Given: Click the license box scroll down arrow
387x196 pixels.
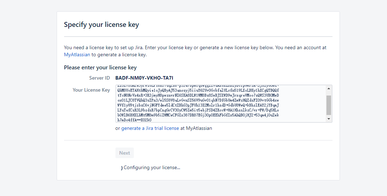Looking at the screenshot, I should coord(329,119).
